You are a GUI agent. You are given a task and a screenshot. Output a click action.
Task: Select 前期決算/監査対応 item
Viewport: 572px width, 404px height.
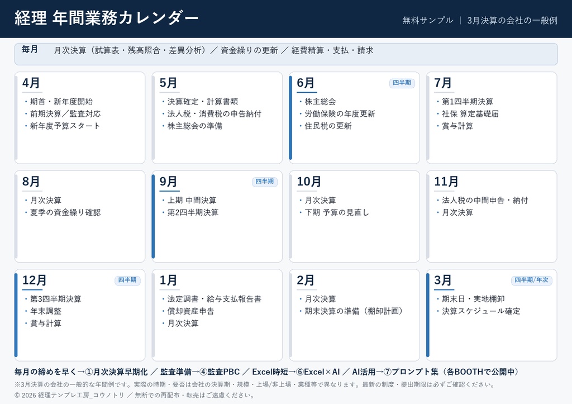(x=65, y=113)
